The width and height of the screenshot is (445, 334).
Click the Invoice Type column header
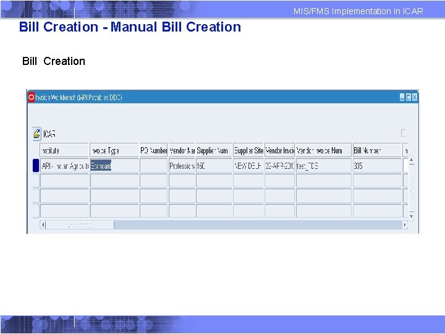pos(114,150)
